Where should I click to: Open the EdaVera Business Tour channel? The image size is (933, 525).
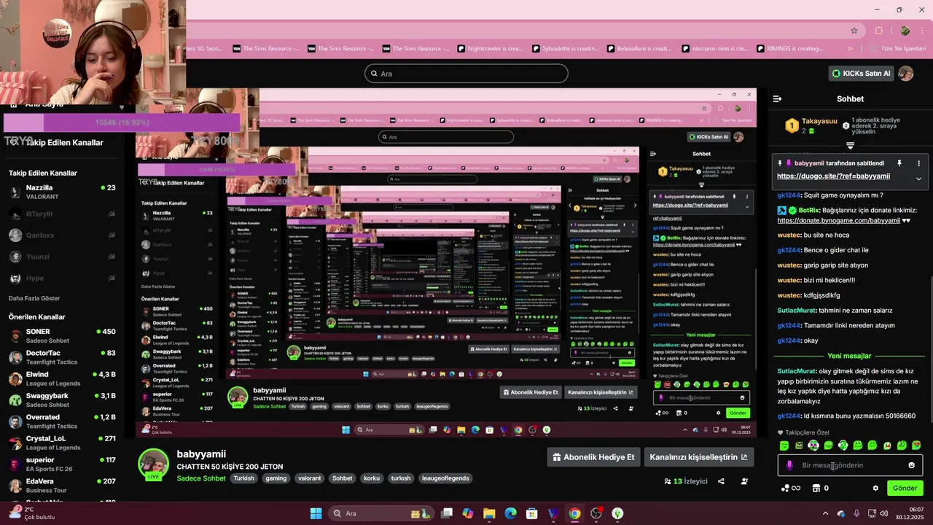pyautogui.click(x=62, y=486)
